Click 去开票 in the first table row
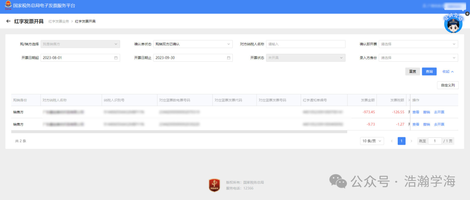The image size is (470, 200). [439, 112]
